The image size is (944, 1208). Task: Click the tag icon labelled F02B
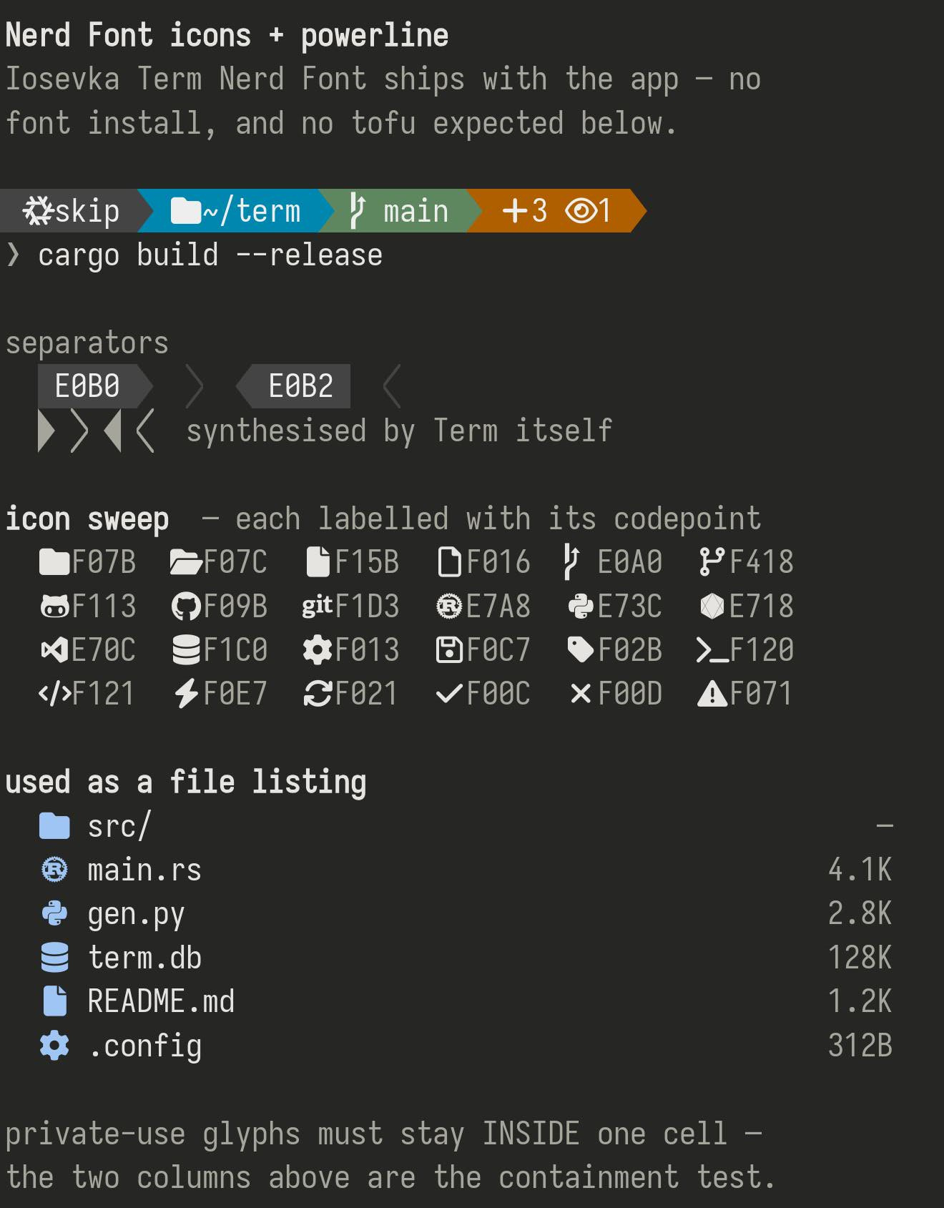point(581,650)
